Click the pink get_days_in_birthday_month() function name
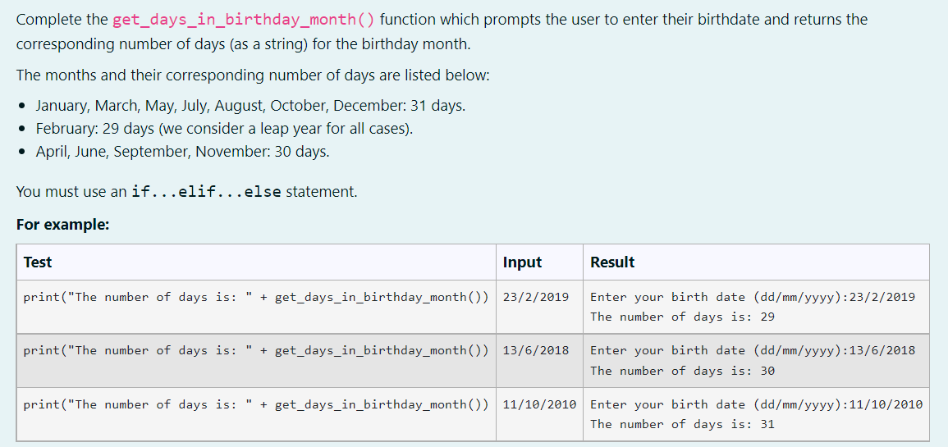The height and width of the screenshot is (447, 948). click(x=244, y=20)
